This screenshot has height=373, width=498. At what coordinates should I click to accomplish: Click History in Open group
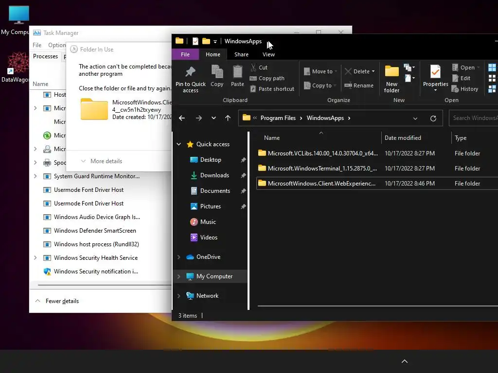[x=465, y=89]
